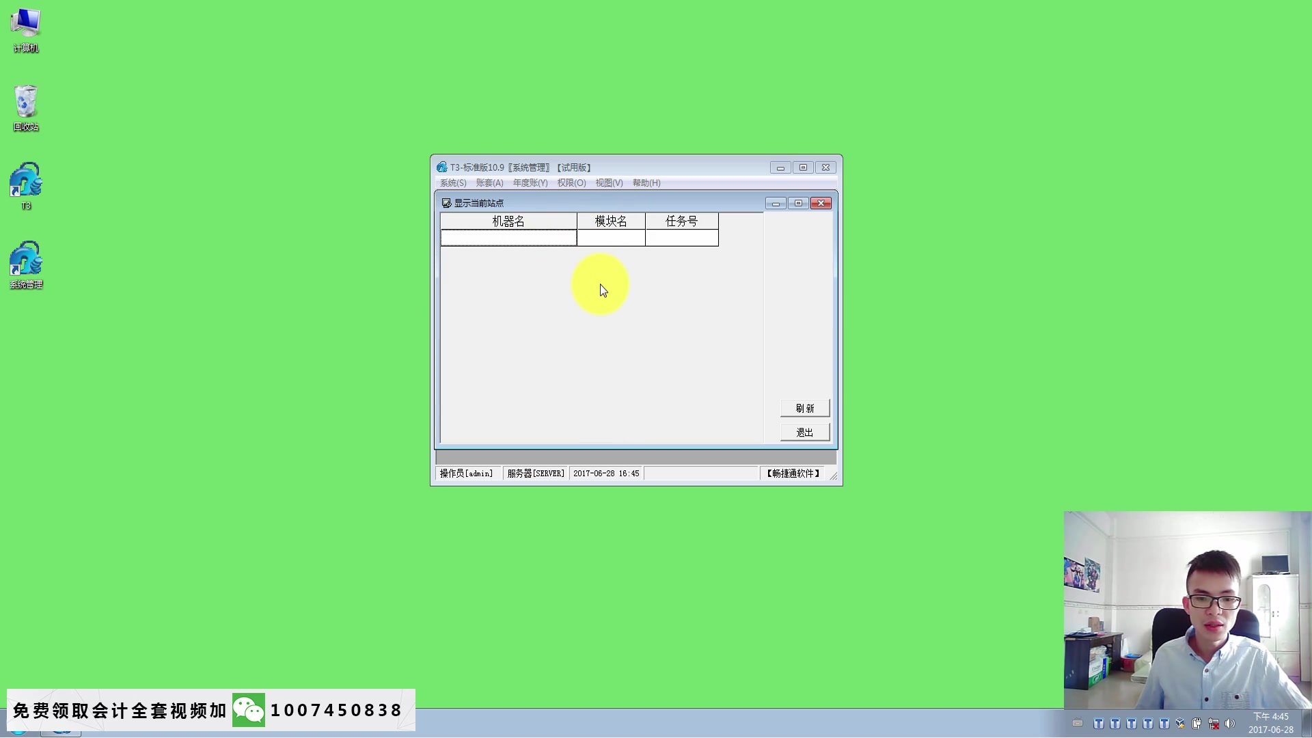Click the empty cell under 模块名
The image size is (1312, 738).
pyautogui.click(x=611, y=238)
